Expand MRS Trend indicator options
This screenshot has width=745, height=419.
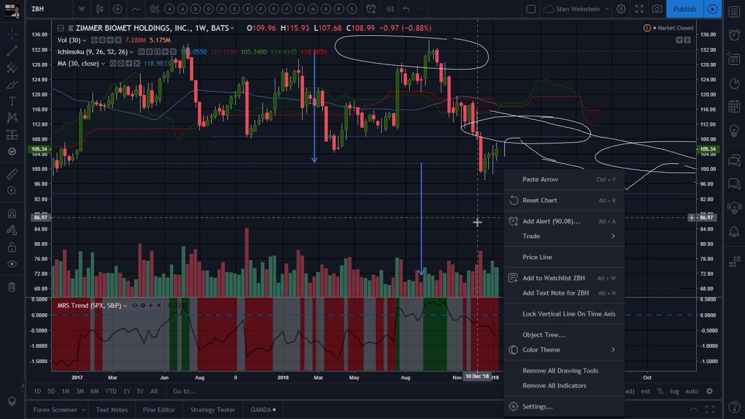[x=125, y=306]
